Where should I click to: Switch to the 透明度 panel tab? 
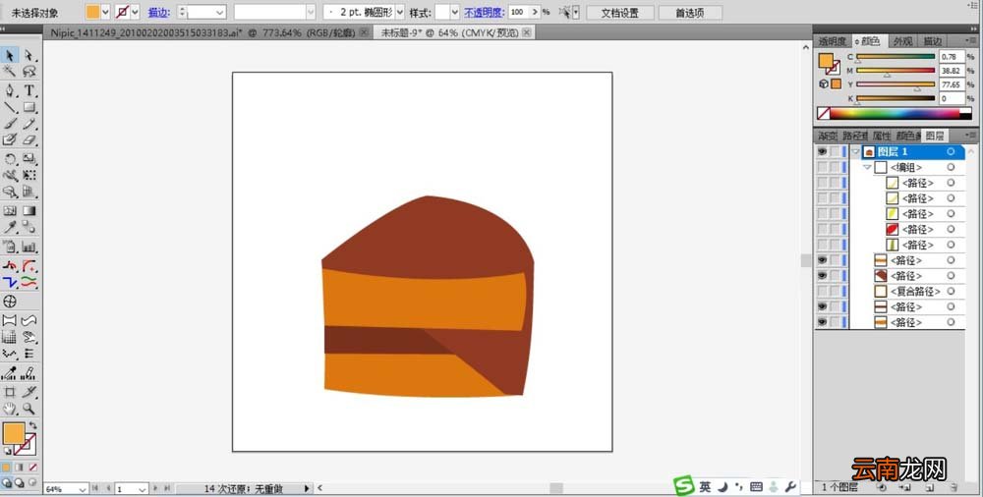coord(833,41)
